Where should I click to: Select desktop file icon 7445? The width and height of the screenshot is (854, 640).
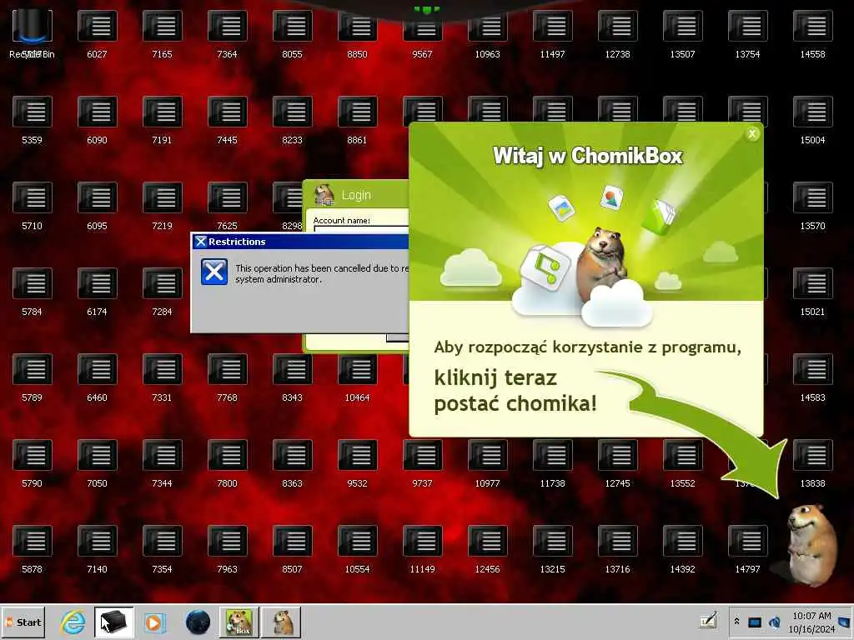(227, 120)
